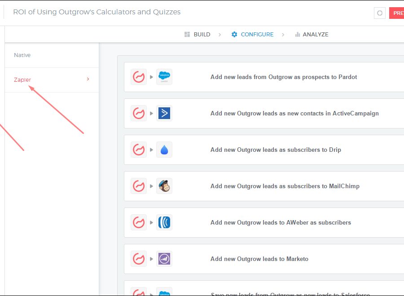Screen dimensions: 404x296
Task: Open "Add new Outgrow leads to AWeber as subscribers"
Action: 281,222
